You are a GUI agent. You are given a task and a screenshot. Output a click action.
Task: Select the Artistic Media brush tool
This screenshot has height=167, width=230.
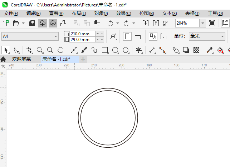pos(84,50)
